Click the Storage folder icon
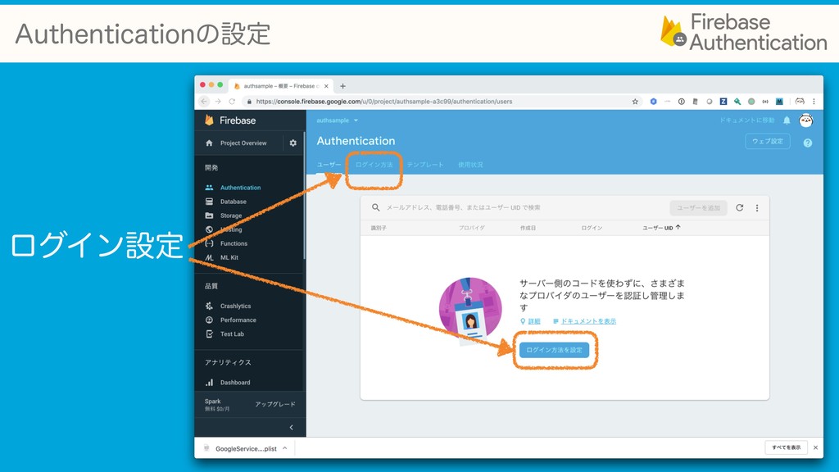The height and width of the screenshot is (472, 839). [209, 216]
